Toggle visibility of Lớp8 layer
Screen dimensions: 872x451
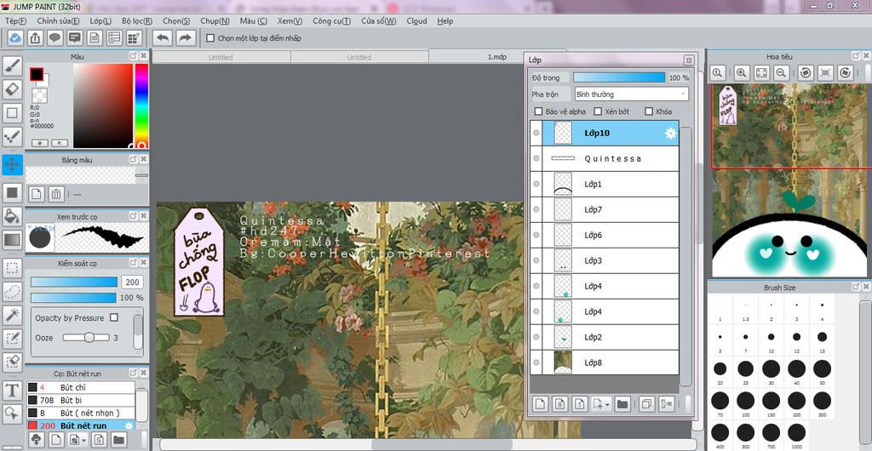(x=536, y=363)
